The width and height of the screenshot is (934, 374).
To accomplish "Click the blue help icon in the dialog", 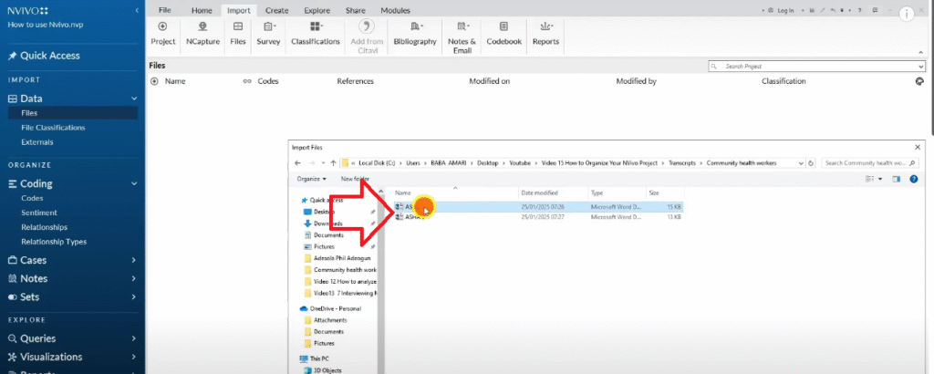I will click(914, 179).
